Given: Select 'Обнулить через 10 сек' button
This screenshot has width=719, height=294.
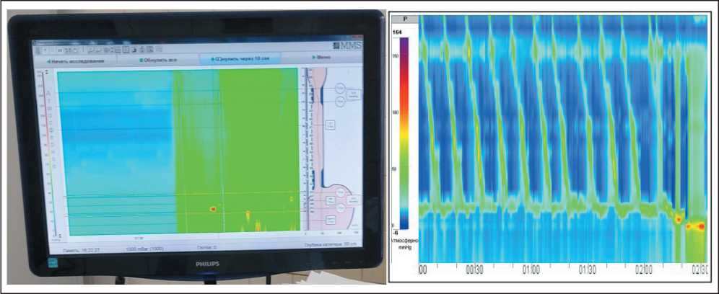Looking at the screenshot, I should pyautogui.click(x=240, y=58).
